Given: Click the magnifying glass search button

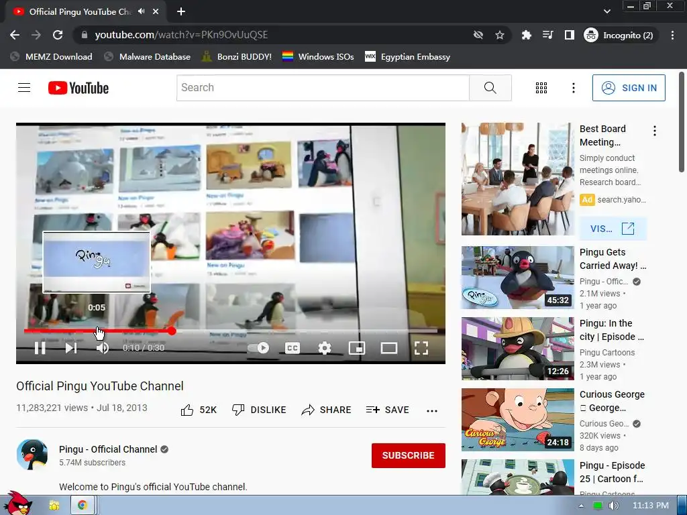Looking at the screenshot, I should coord(490,88).
